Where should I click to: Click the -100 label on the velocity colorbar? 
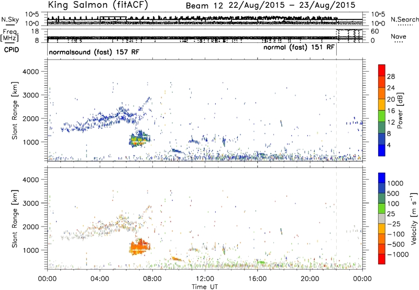click(x=396, y=234)
